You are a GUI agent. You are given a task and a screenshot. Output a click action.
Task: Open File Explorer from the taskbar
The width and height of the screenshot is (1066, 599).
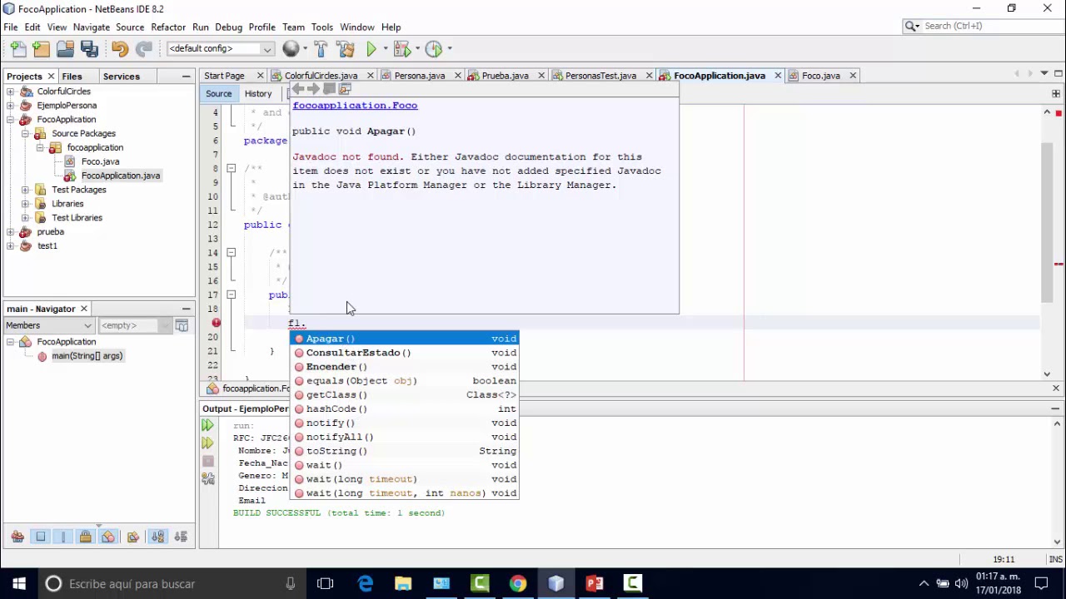coord(403,583)
